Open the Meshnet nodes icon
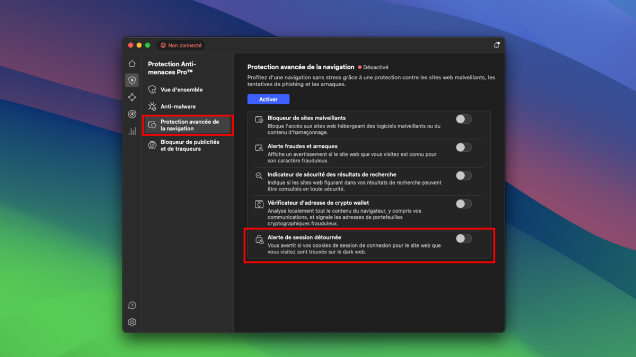Viewport: 636px width, 357px height. 132,97
